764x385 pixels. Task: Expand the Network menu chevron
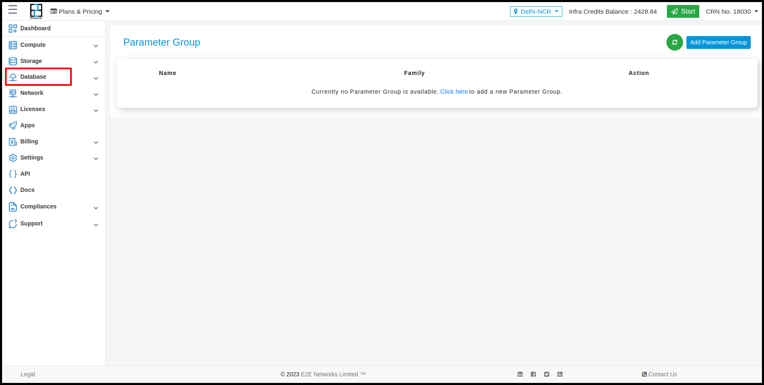96,94
